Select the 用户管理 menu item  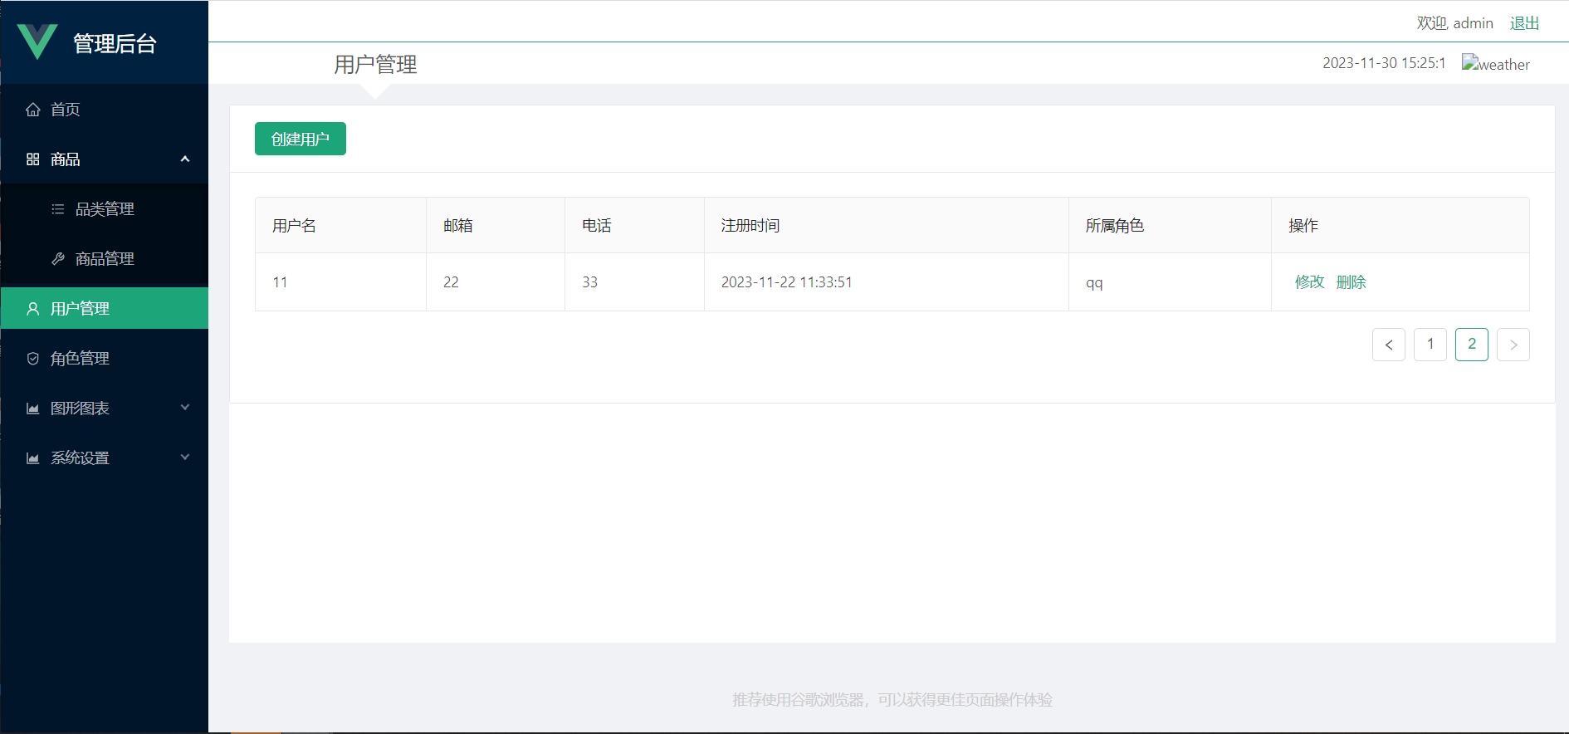click(x=105, y=308)
